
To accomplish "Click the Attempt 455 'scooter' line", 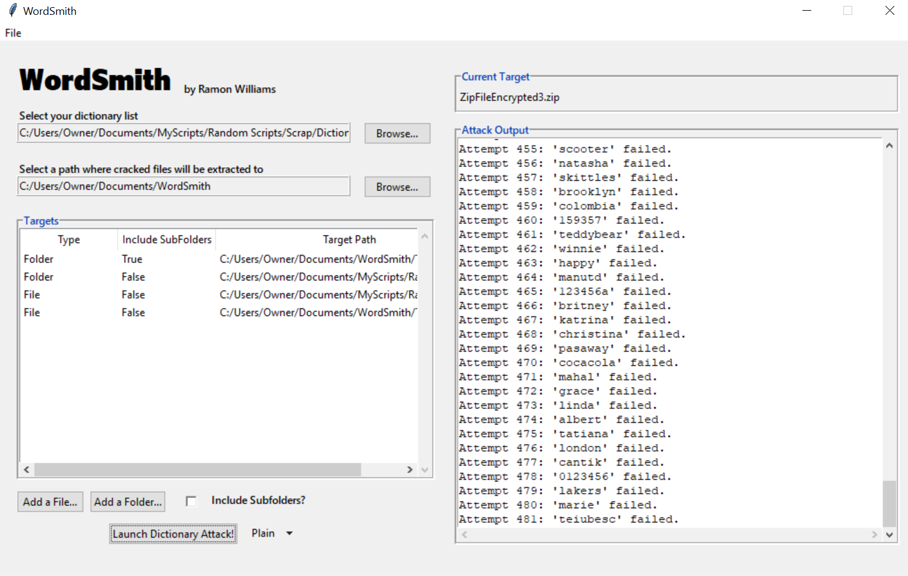I will [x=565, y=149].
